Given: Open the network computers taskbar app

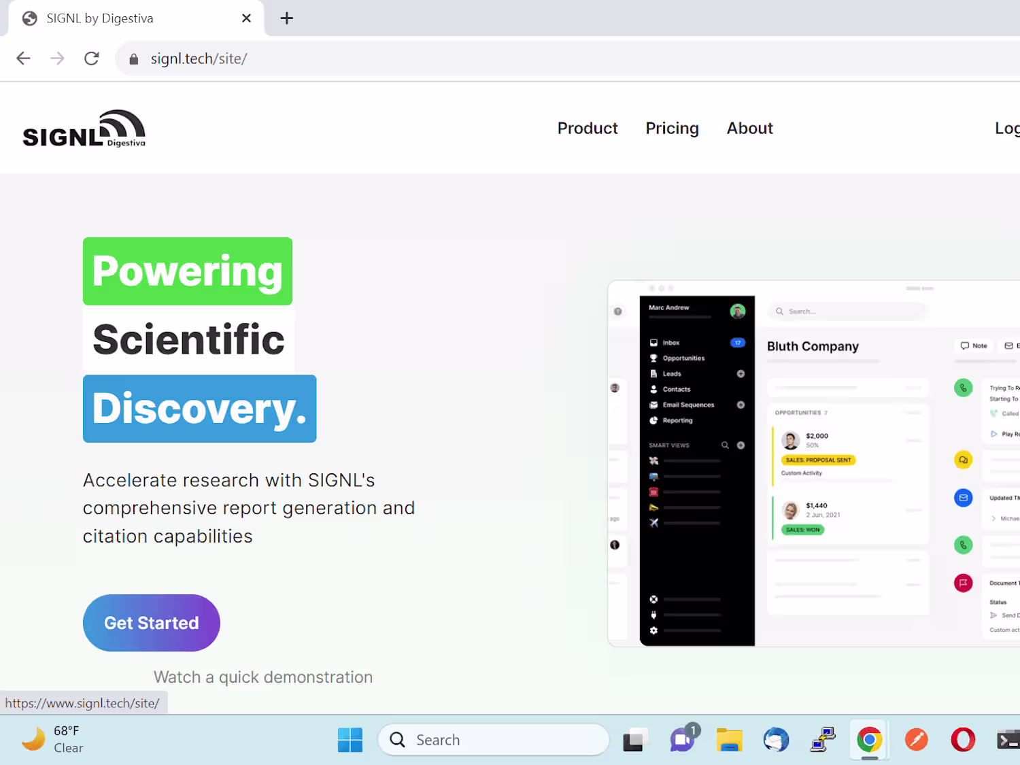Looking at the screenshot, I should coord(823,740).
